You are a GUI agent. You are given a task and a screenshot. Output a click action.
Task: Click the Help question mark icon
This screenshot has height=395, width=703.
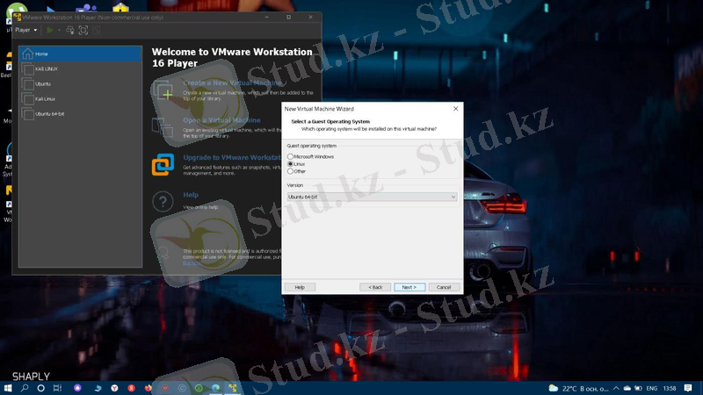[163, 202]
